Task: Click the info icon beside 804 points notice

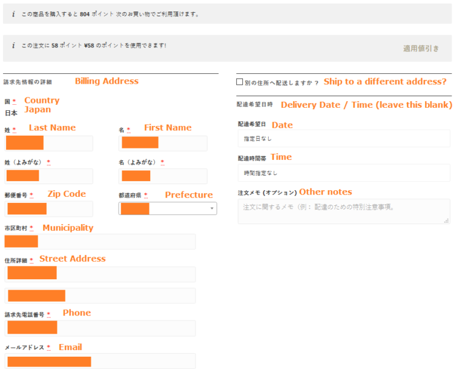Action: coord(13,13)
